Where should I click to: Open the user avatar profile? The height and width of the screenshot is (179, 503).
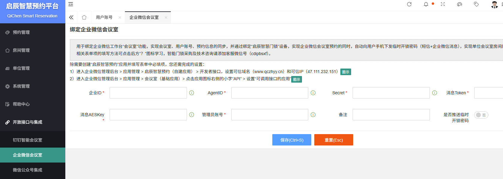tap(495, 4)
